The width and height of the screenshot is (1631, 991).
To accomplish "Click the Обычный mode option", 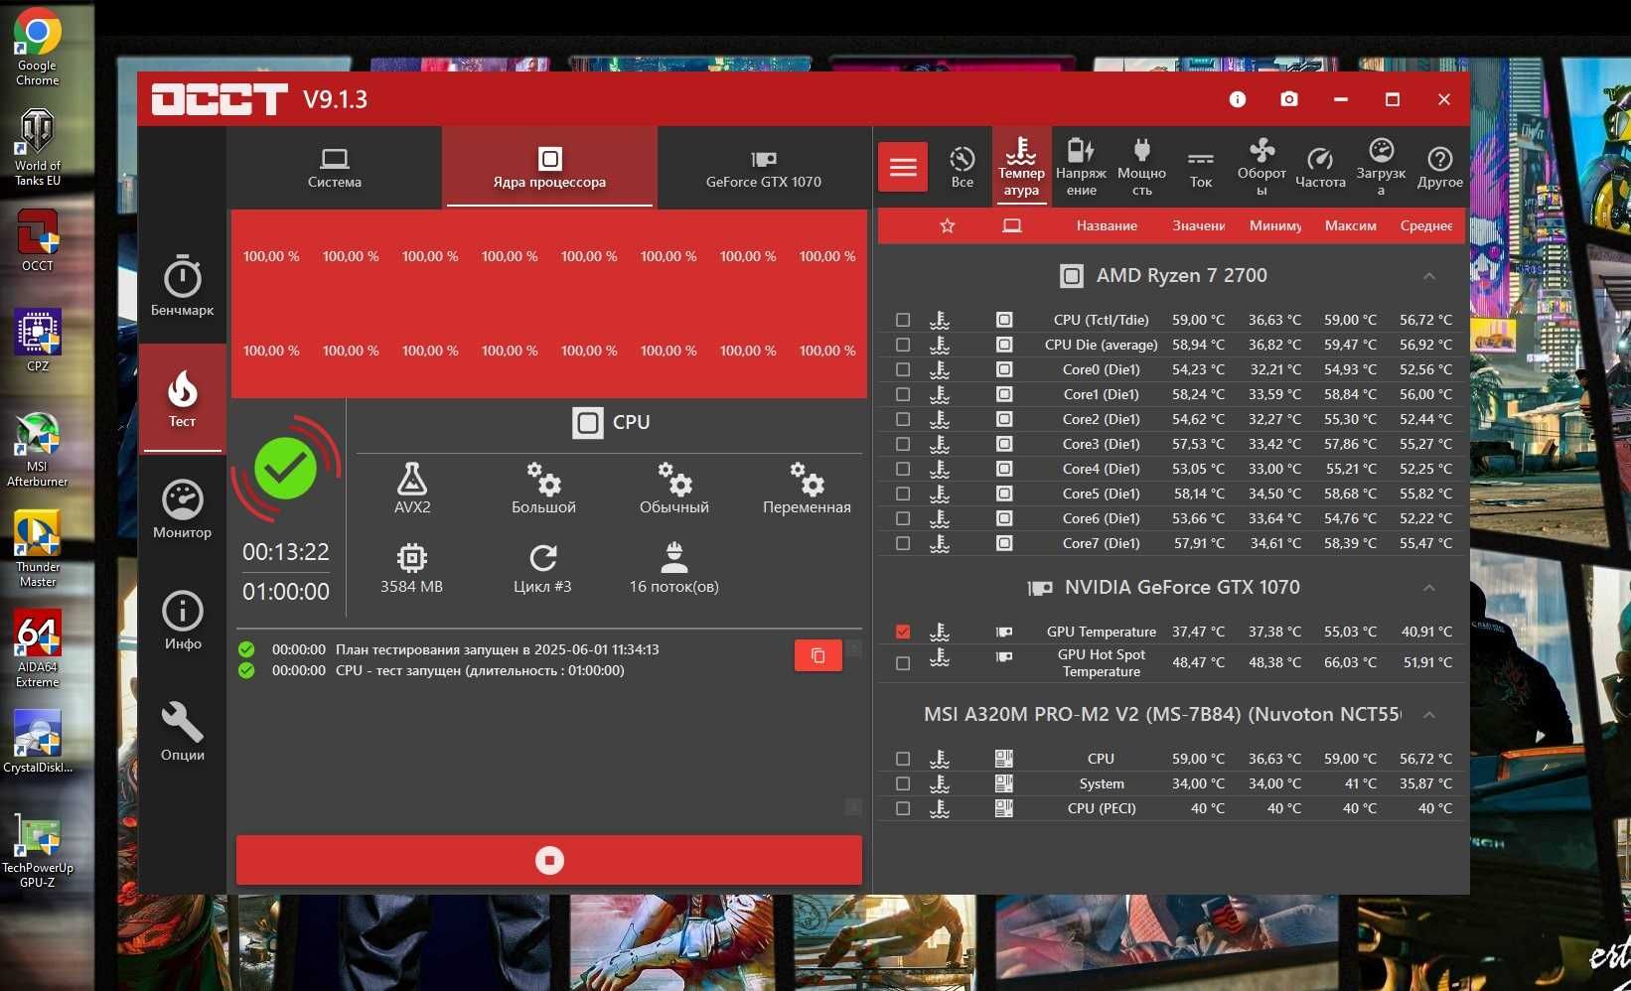I will tap(674, 488).
